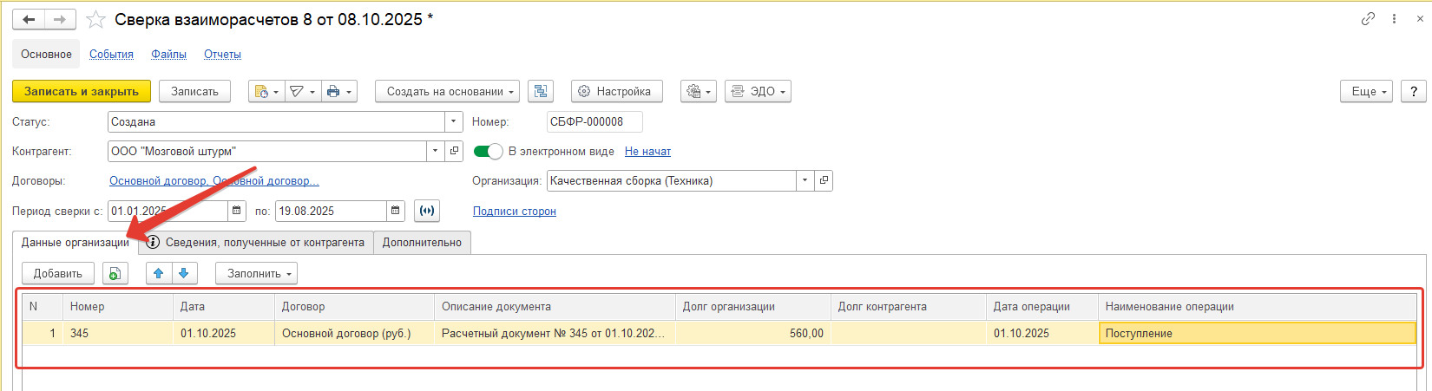Open the Дополнительно tab
Viewport: 1432px width, 391px height.
[x=422, y=243]
